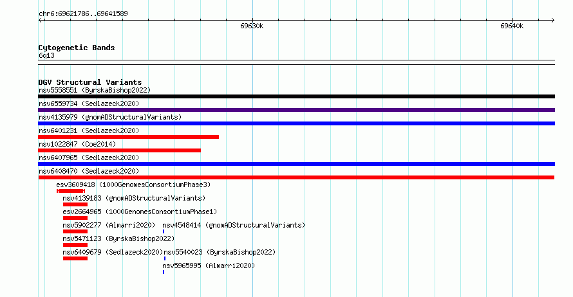Click the red esv2664965 variant bar
The image size is (573, 297).
point(75,218)
